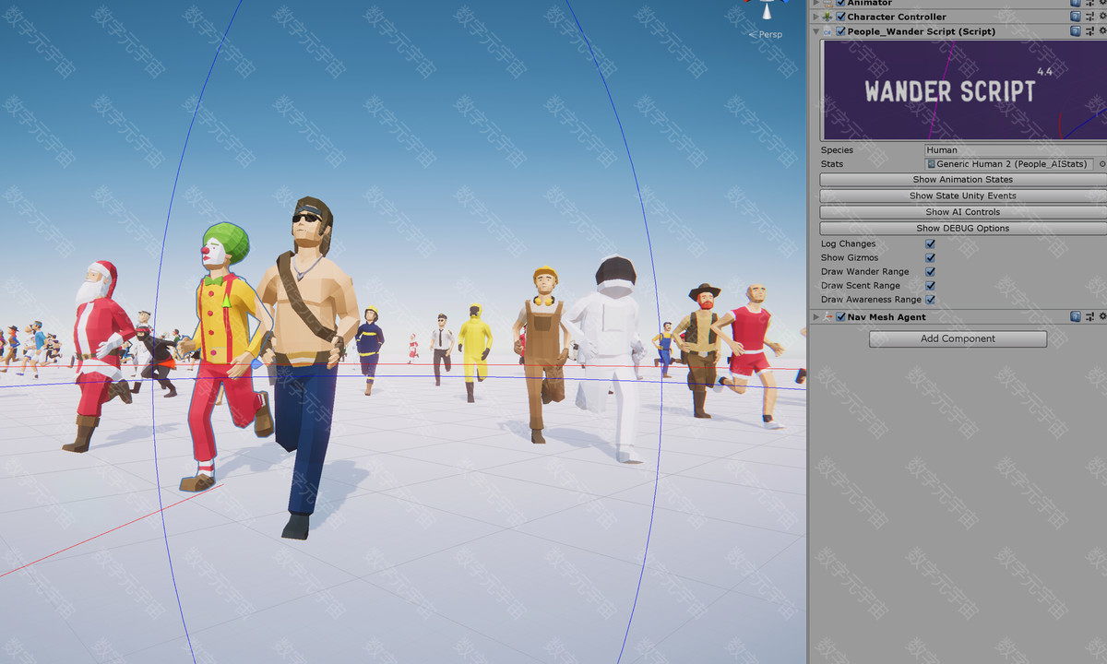Click Nav Mesh Agent preset icon

1089,316
